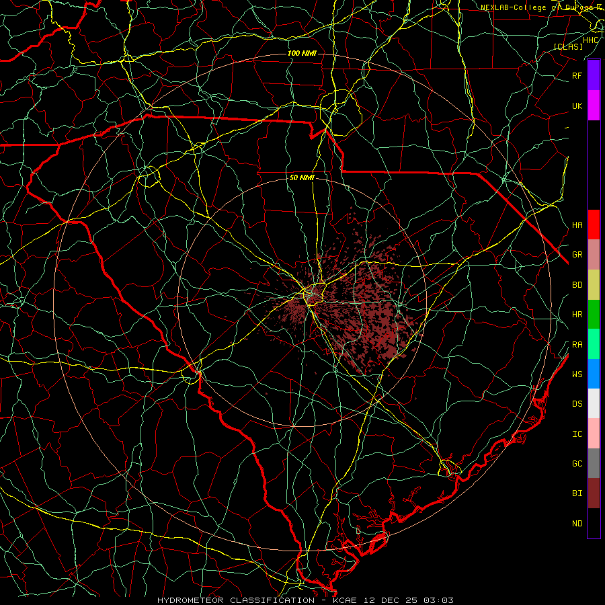Click the WS blue legend swatch
The height and width of the screenshot is (605, 605).
(x=594, y=374)
